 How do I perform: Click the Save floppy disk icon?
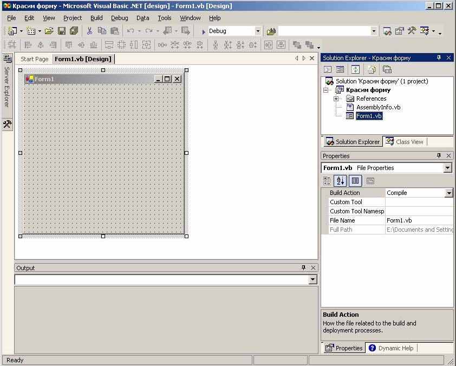tap(62, 31)
